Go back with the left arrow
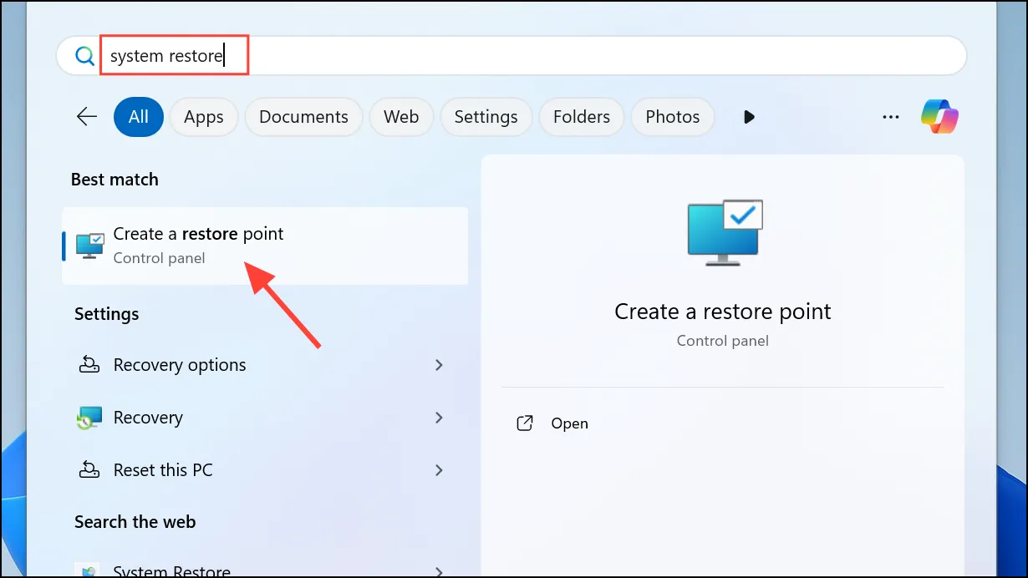The width and height of the screenshot is (1028, 578). pyautogui.click(x=87, y=117)
